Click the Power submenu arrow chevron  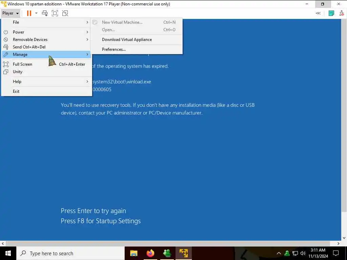coord(87,32)
